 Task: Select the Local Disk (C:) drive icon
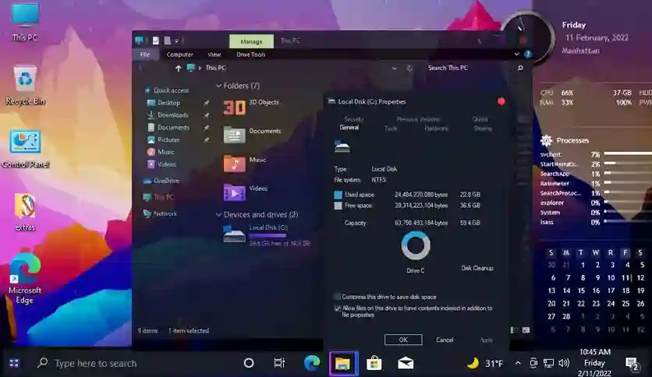[x=235, y=234]
